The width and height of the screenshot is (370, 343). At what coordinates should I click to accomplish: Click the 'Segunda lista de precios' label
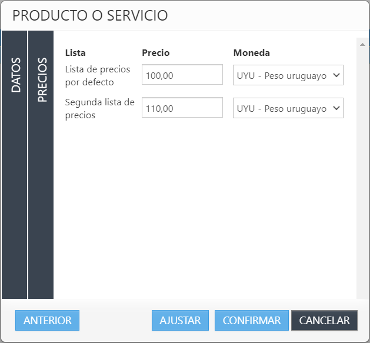click(100, 108)
